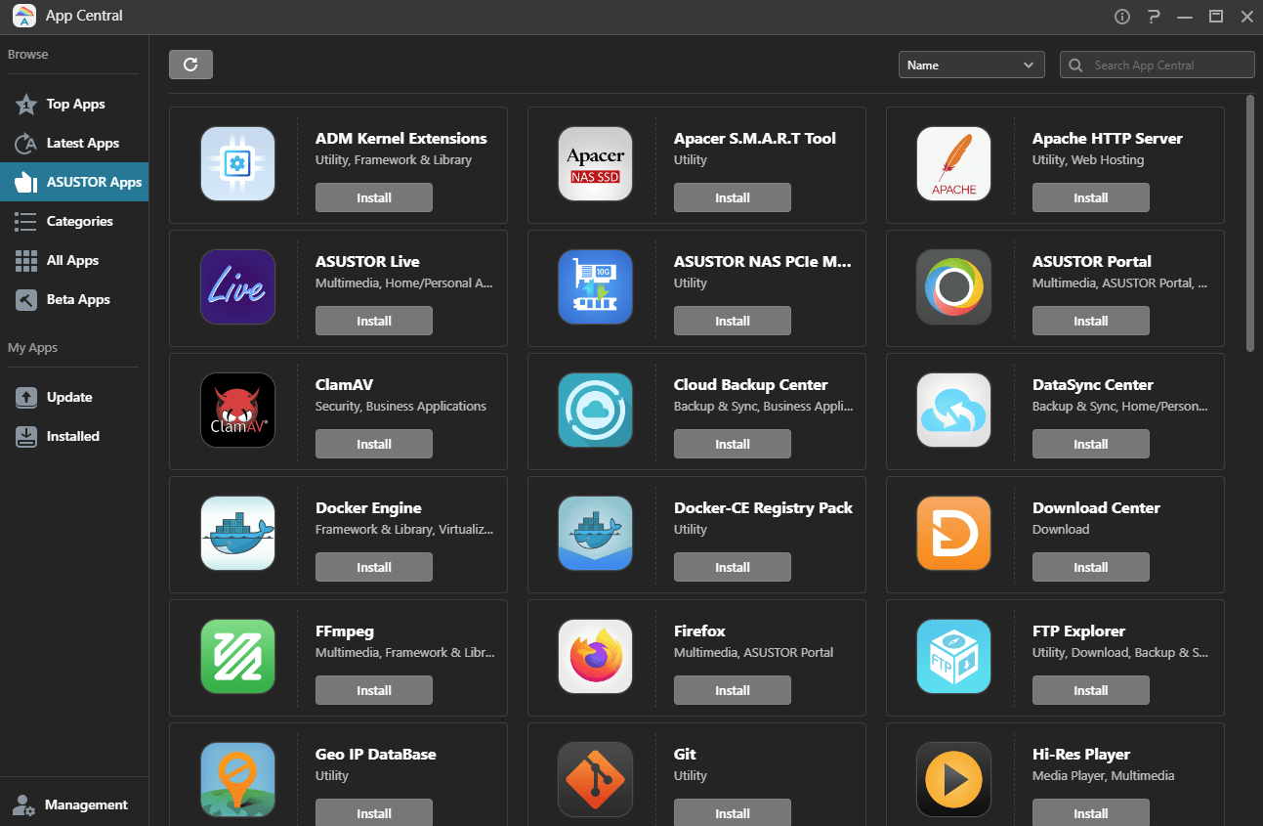Click the Geo IP DataBase title text

coord(376,755)
